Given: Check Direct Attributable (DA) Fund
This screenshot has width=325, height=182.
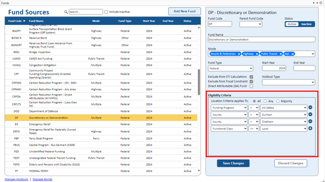Looking at the screenshot, I should (x=252, y=86).
